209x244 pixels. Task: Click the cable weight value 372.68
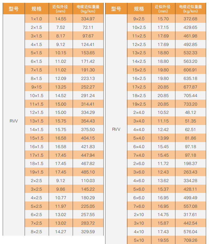pos(190,19)
